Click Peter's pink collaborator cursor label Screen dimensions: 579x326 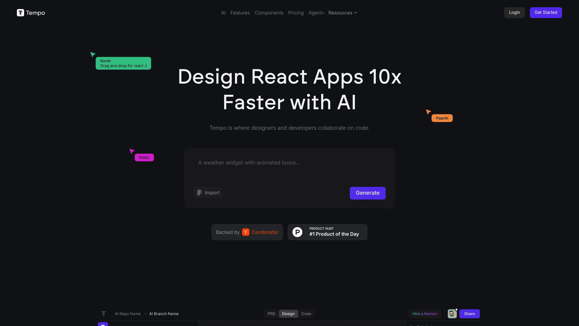point(144,157)
